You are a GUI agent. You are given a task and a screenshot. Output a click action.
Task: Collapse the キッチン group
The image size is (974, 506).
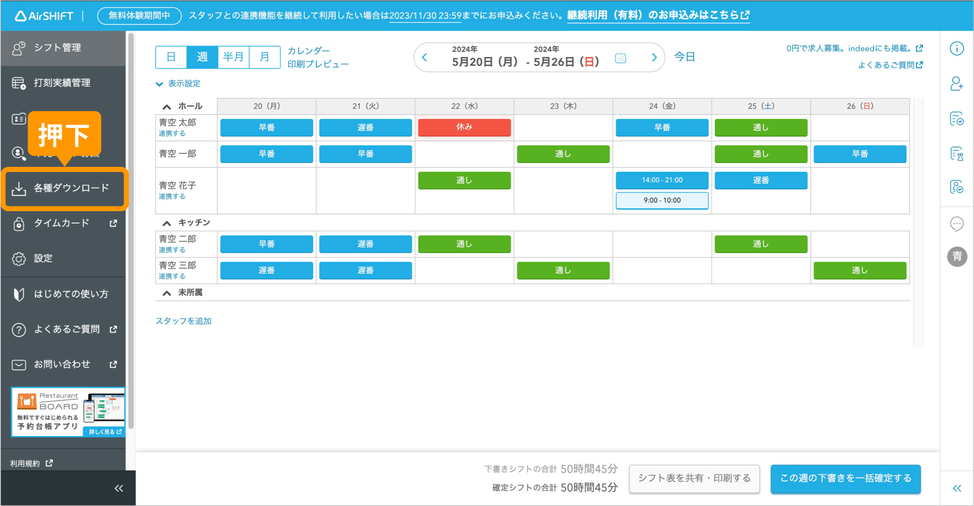click(x=166, y=223)
